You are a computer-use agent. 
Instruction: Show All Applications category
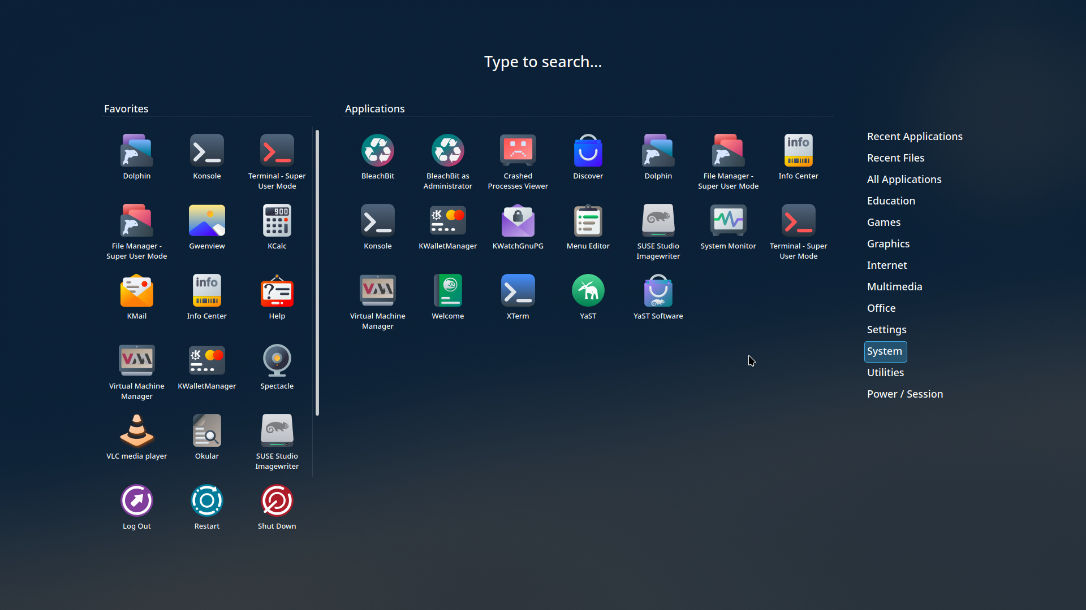tap(904, 180)
